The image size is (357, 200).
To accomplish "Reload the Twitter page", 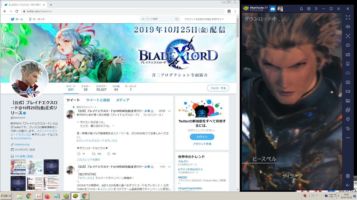I will pos(17,11).
